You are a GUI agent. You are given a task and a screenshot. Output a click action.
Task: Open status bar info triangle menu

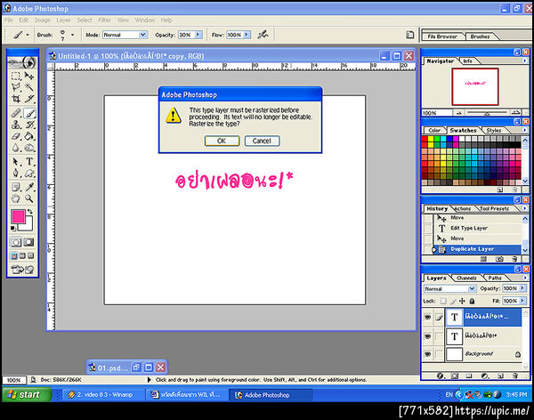pos(149,379)
